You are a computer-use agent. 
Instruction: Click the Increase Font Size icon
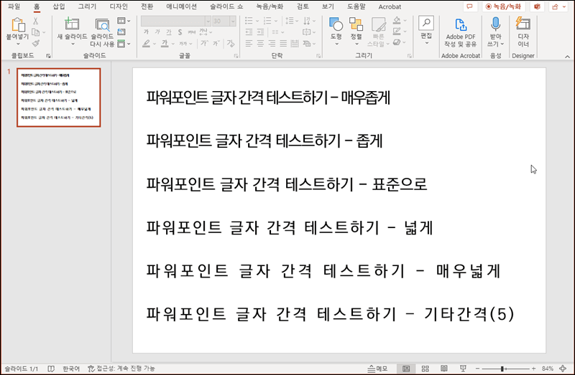(x=204, y=44)
